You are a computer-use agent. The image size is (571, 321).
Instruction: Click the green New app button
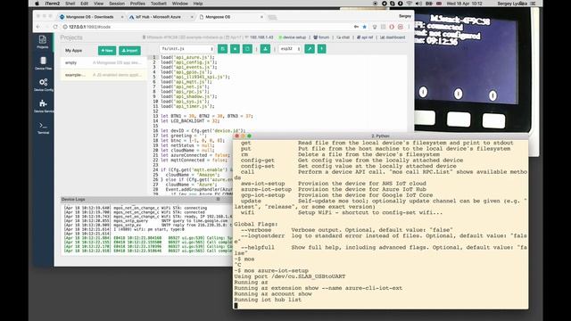[x=107, y=51]
